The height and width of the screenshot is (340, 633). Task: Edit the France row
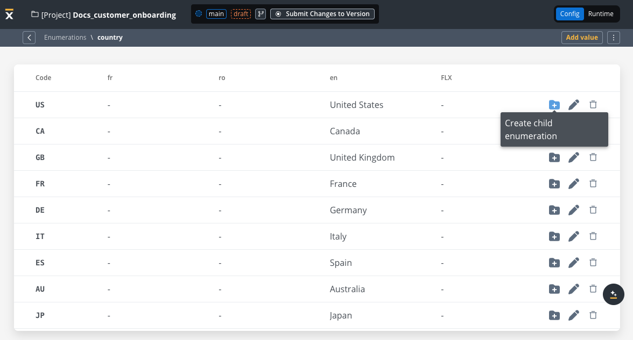coord(574,184)
